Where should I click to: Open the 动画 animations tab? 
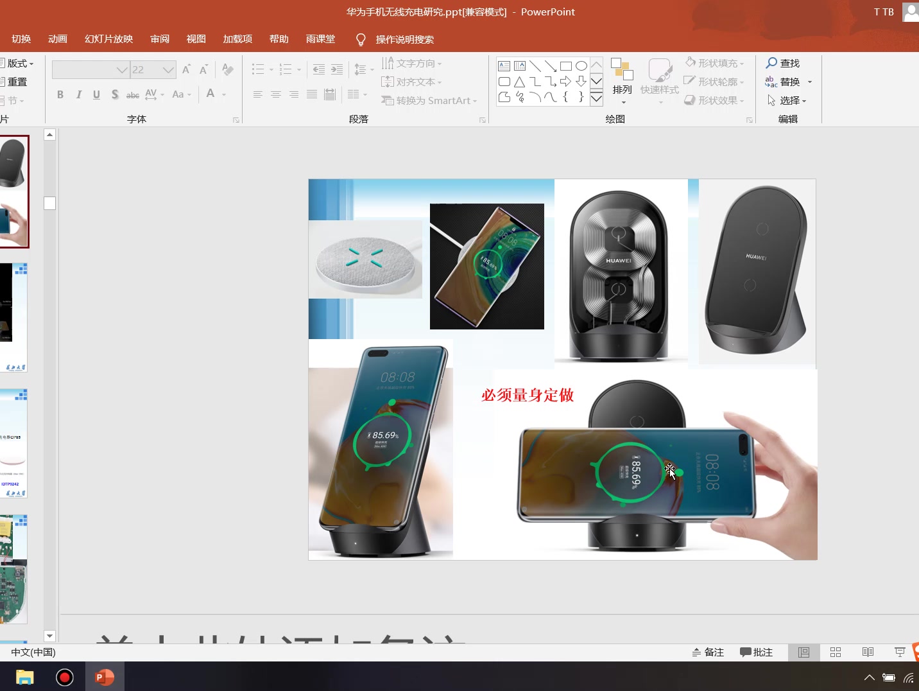58,39
